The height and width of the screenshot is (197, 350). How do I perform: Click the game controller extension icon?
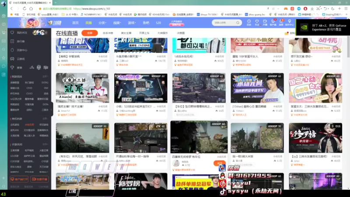pyautogui.click(x=286, y=9)
